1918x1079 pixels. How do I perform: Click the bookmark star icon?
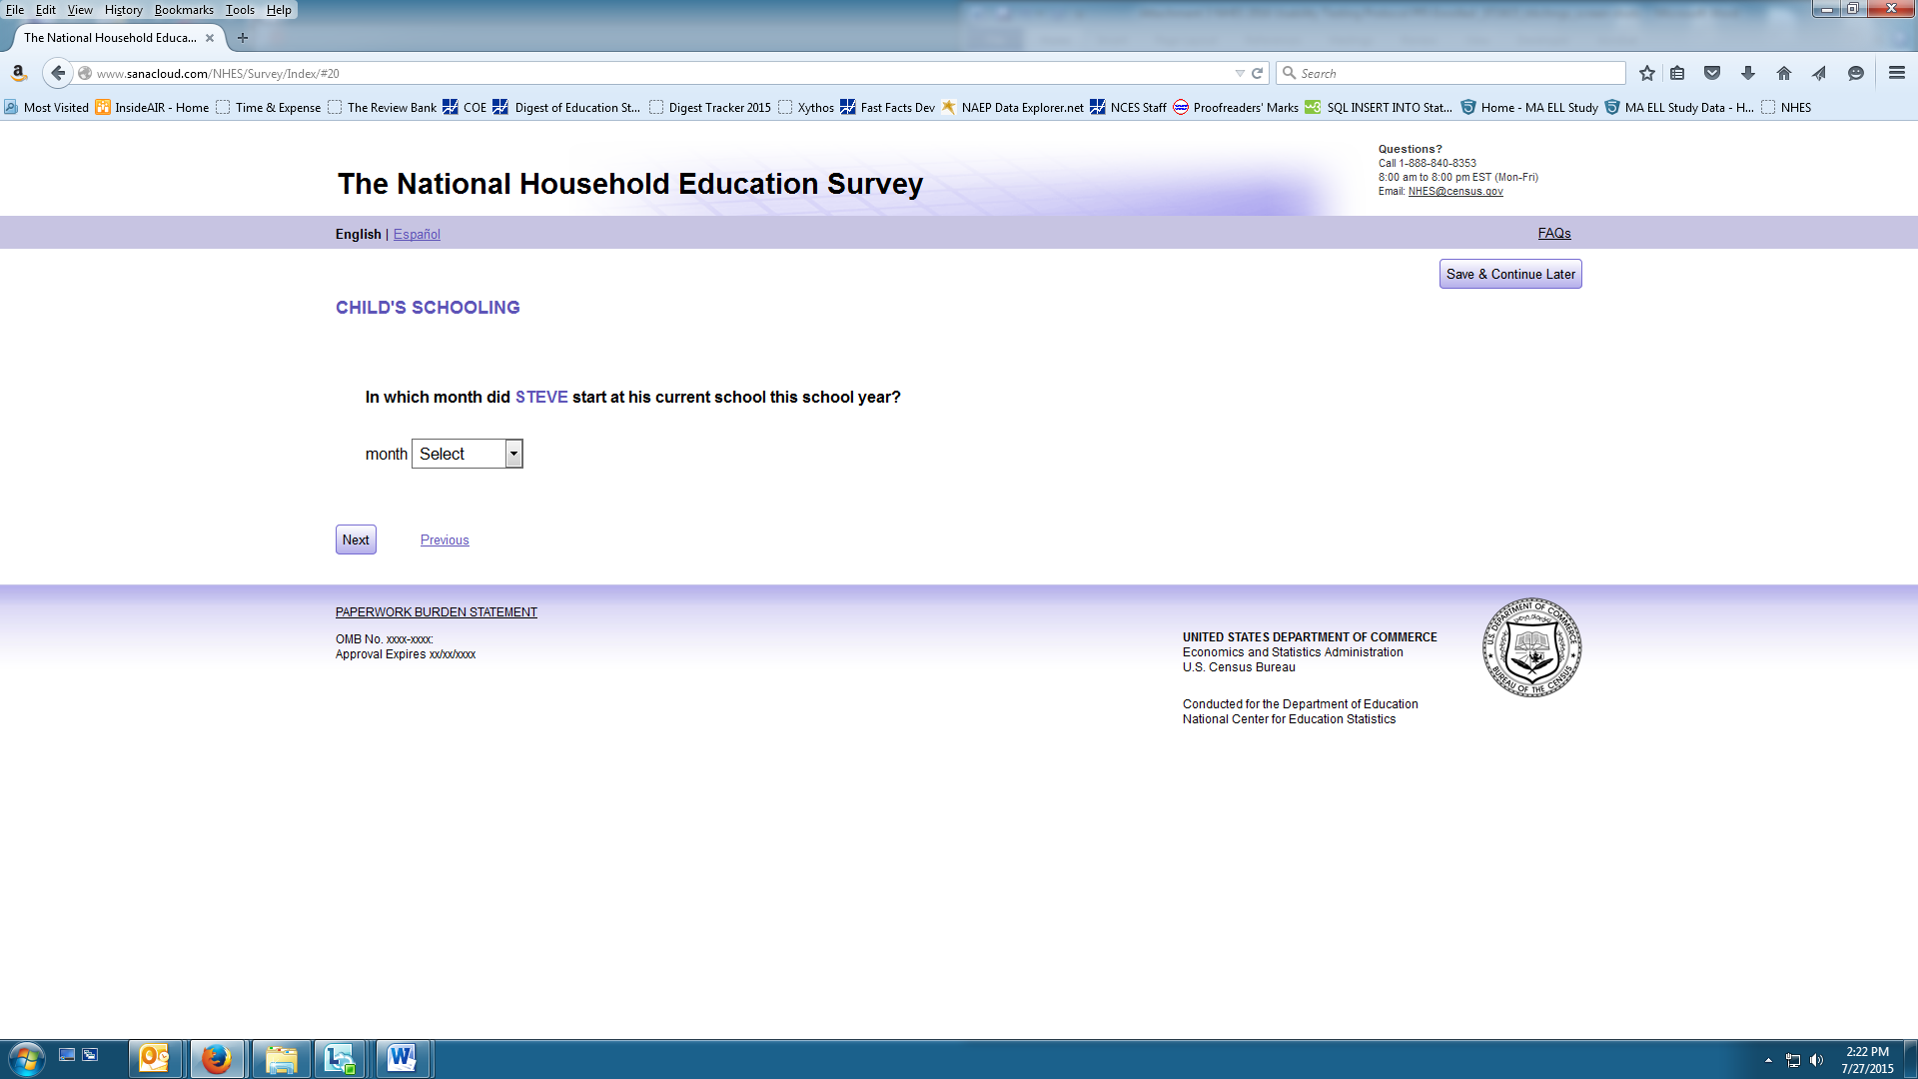tap(1647, 73)
